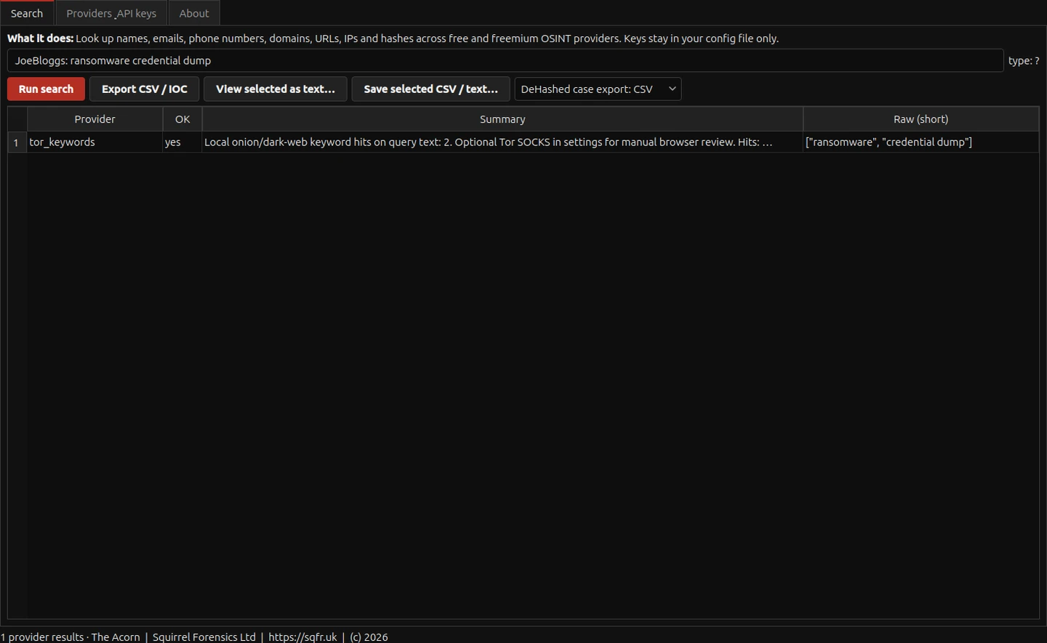Switch to the Search tab
Screen dimensions: 1047x643
click(27, 13)
